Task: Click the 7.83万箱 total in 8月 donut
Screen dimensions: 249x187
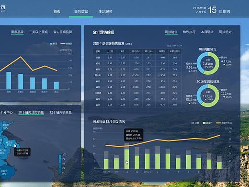Action: [208, 64]
